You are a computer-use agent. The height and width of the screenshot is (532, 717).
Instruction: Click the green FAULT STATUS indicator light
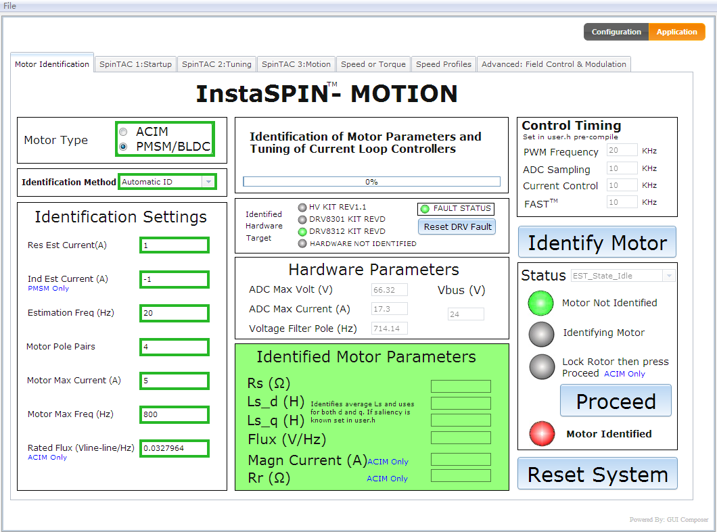click(425, 209)
